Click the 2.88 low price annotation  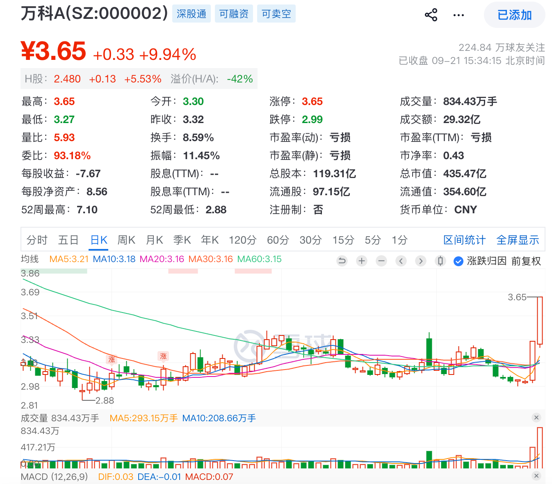click(x=105, y=400)
